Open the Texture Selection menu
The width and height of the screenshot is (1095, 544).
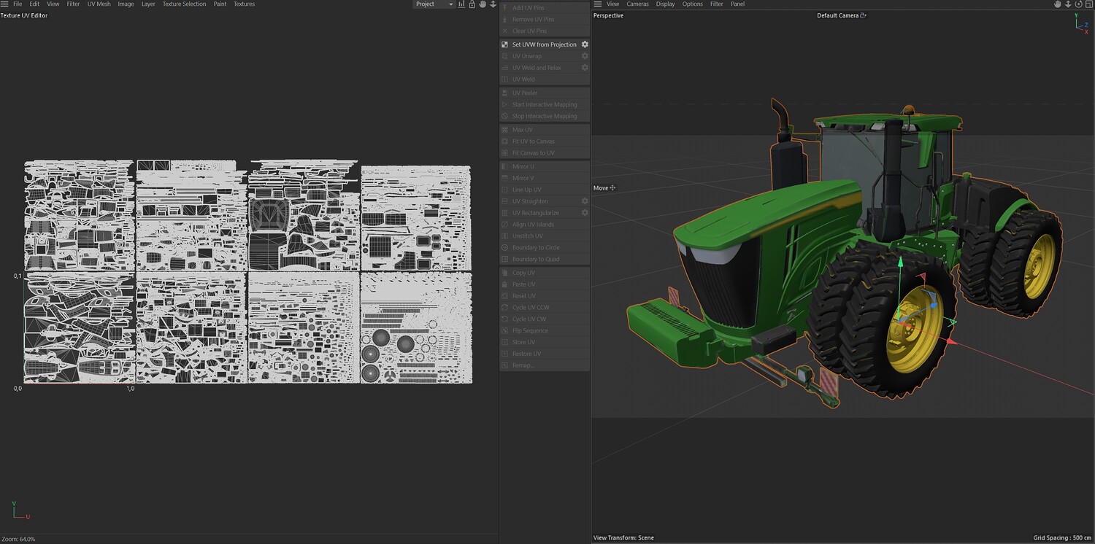click(184, 4)
